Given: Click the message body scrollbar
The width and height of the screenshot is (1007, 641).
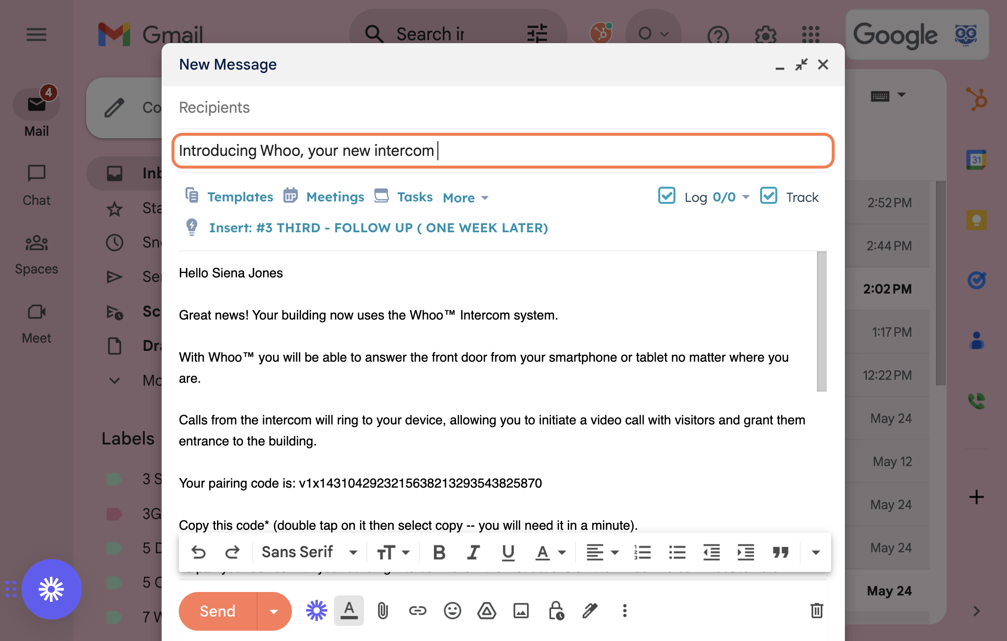Looking at the screenshot, I should 821,321.
